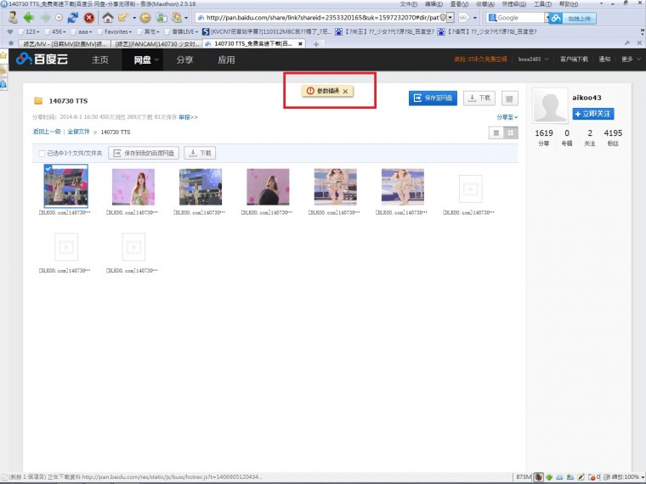Open the 应用 tab in navigation
This screenshot has height=484, width=646.
[x=226, y=59]
